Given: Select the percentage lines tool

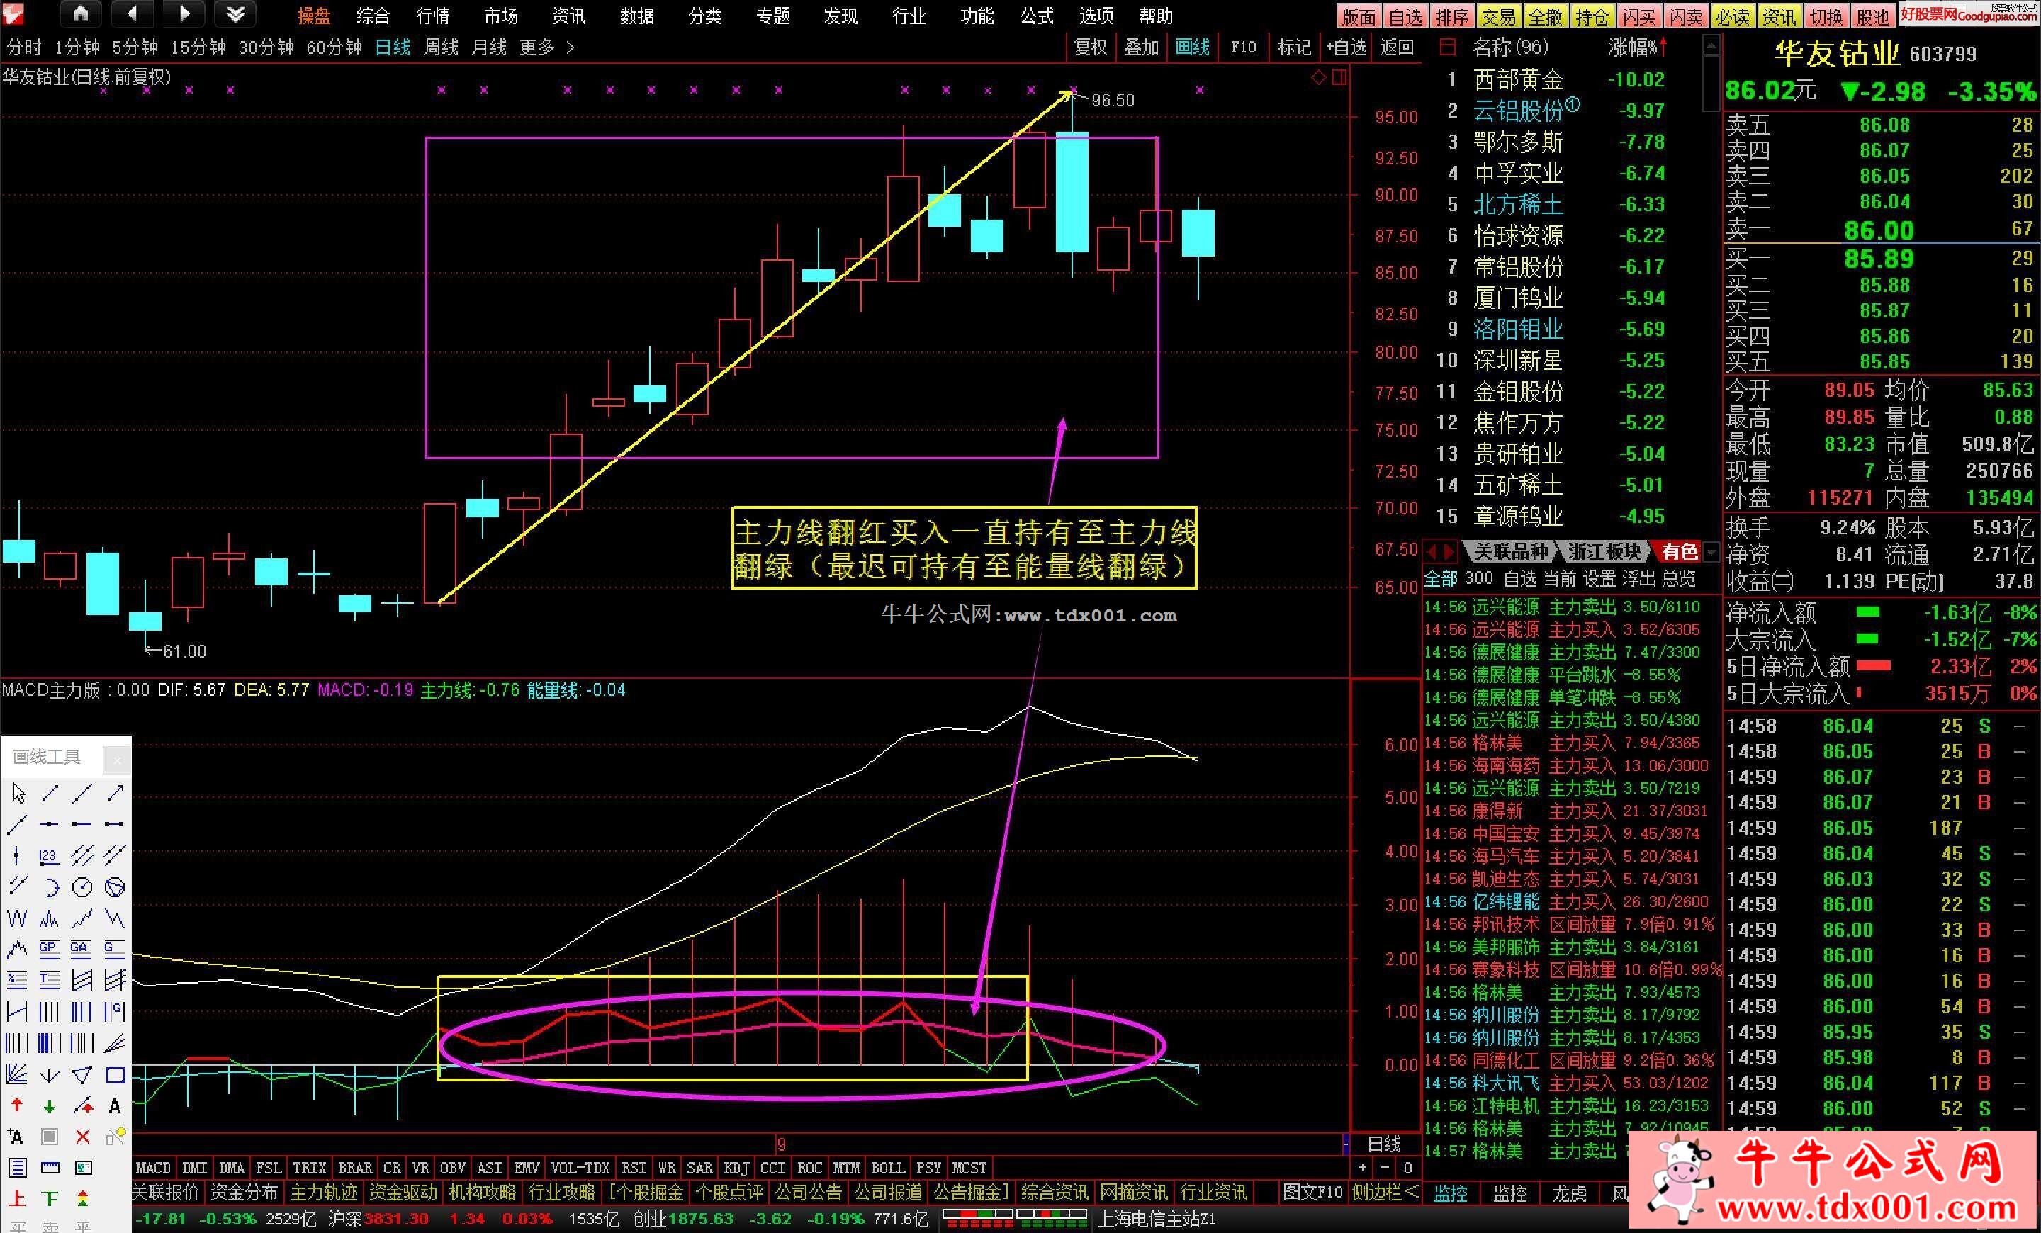Looking at the screenshot, I should pyautogui.click(x=18, y=981).
